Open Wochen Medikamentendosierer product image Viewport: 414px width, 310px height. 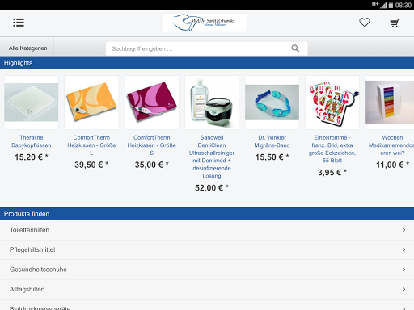390,103
